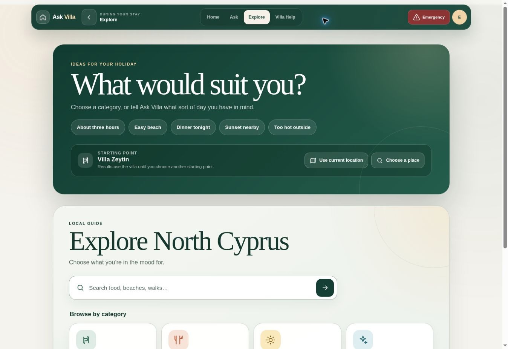The width and height of the screenshot is (508, 349).
Task: Click the map icon in Use current location
Action: (x=313, y=161)
